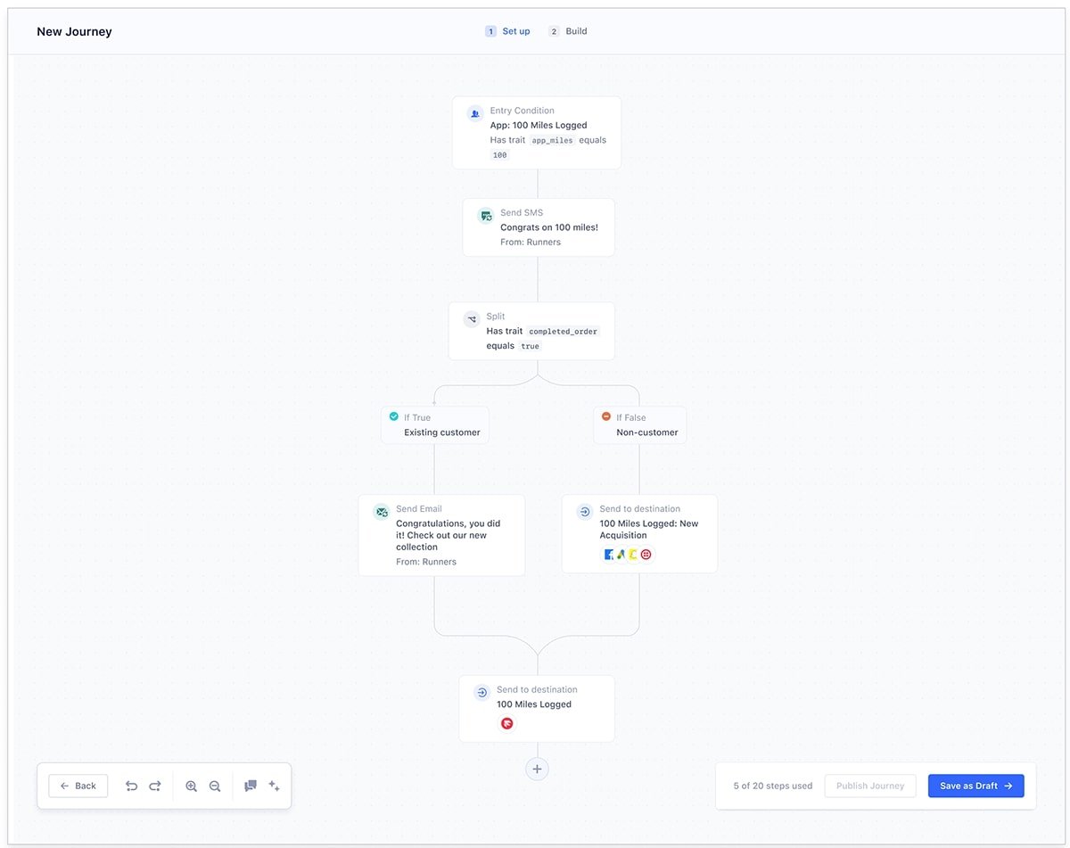Image resolution: width=1070 pixels, height=848 pixels.
Task: Zoom out using the magnifier minus icon
Action: 214,786
